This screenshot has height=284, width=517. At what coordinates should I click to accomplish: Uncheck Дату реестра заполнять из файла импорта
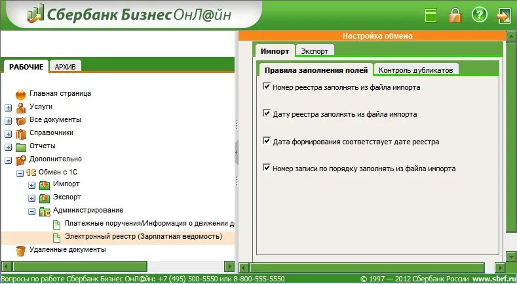[267, 113]
